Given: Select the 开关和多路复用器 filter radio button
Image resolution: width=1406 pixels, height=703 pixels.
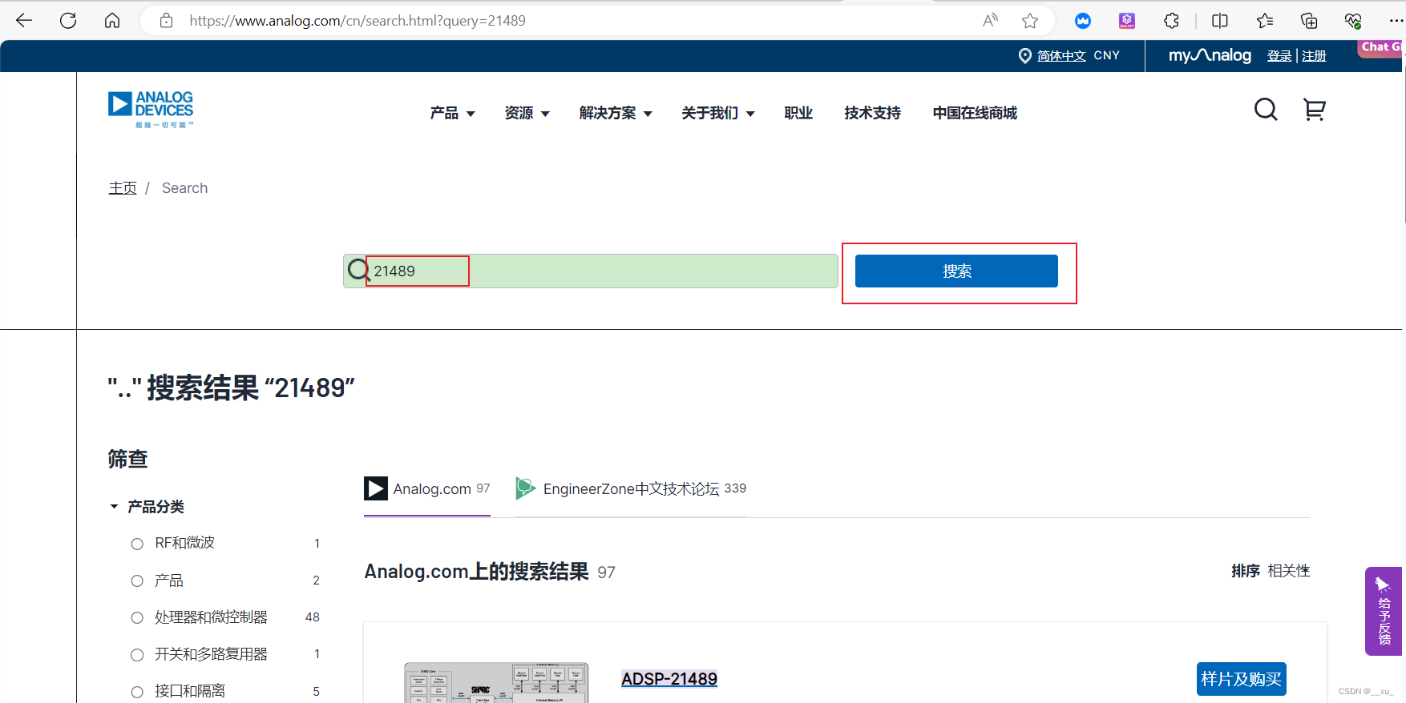Looking at the screenshot, I should [137, 655].
